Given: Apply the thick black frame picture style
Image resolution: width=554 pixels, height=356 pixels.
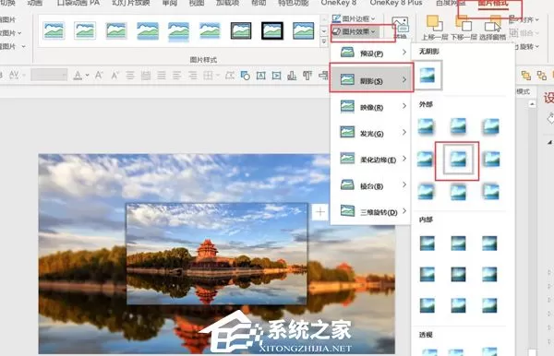Looking at the screenshot, I should pyautogui.click(x=272, y=30).
